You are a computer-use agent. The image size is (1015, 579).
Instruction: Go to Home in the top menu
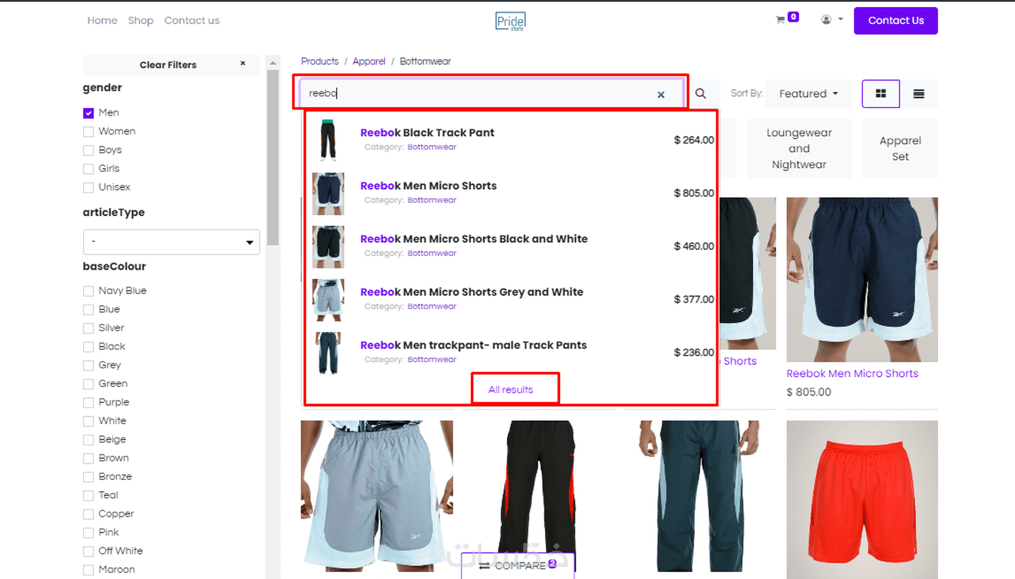coord(102,20)
